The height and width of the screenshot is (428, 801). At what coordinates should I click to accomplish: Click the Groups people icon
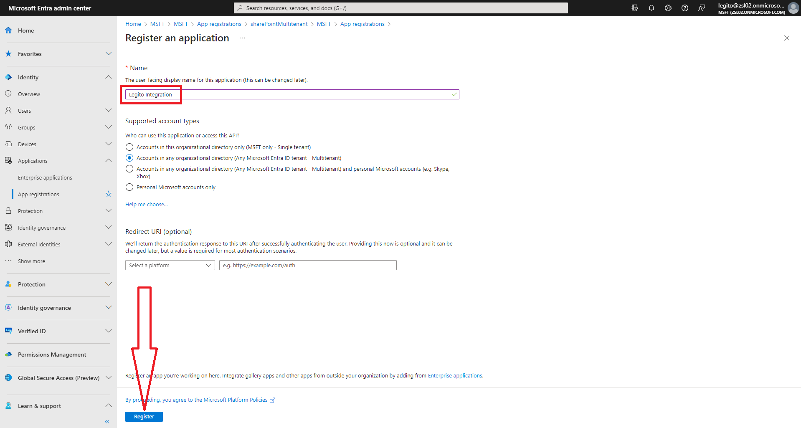[8, 127]
